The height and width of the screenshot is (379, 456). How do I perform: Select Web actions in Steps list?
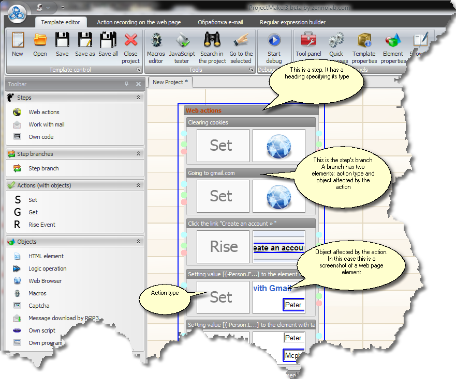point(43,112)
